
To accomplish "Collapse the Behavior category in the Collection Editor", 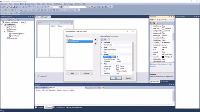I will point(102,43).
